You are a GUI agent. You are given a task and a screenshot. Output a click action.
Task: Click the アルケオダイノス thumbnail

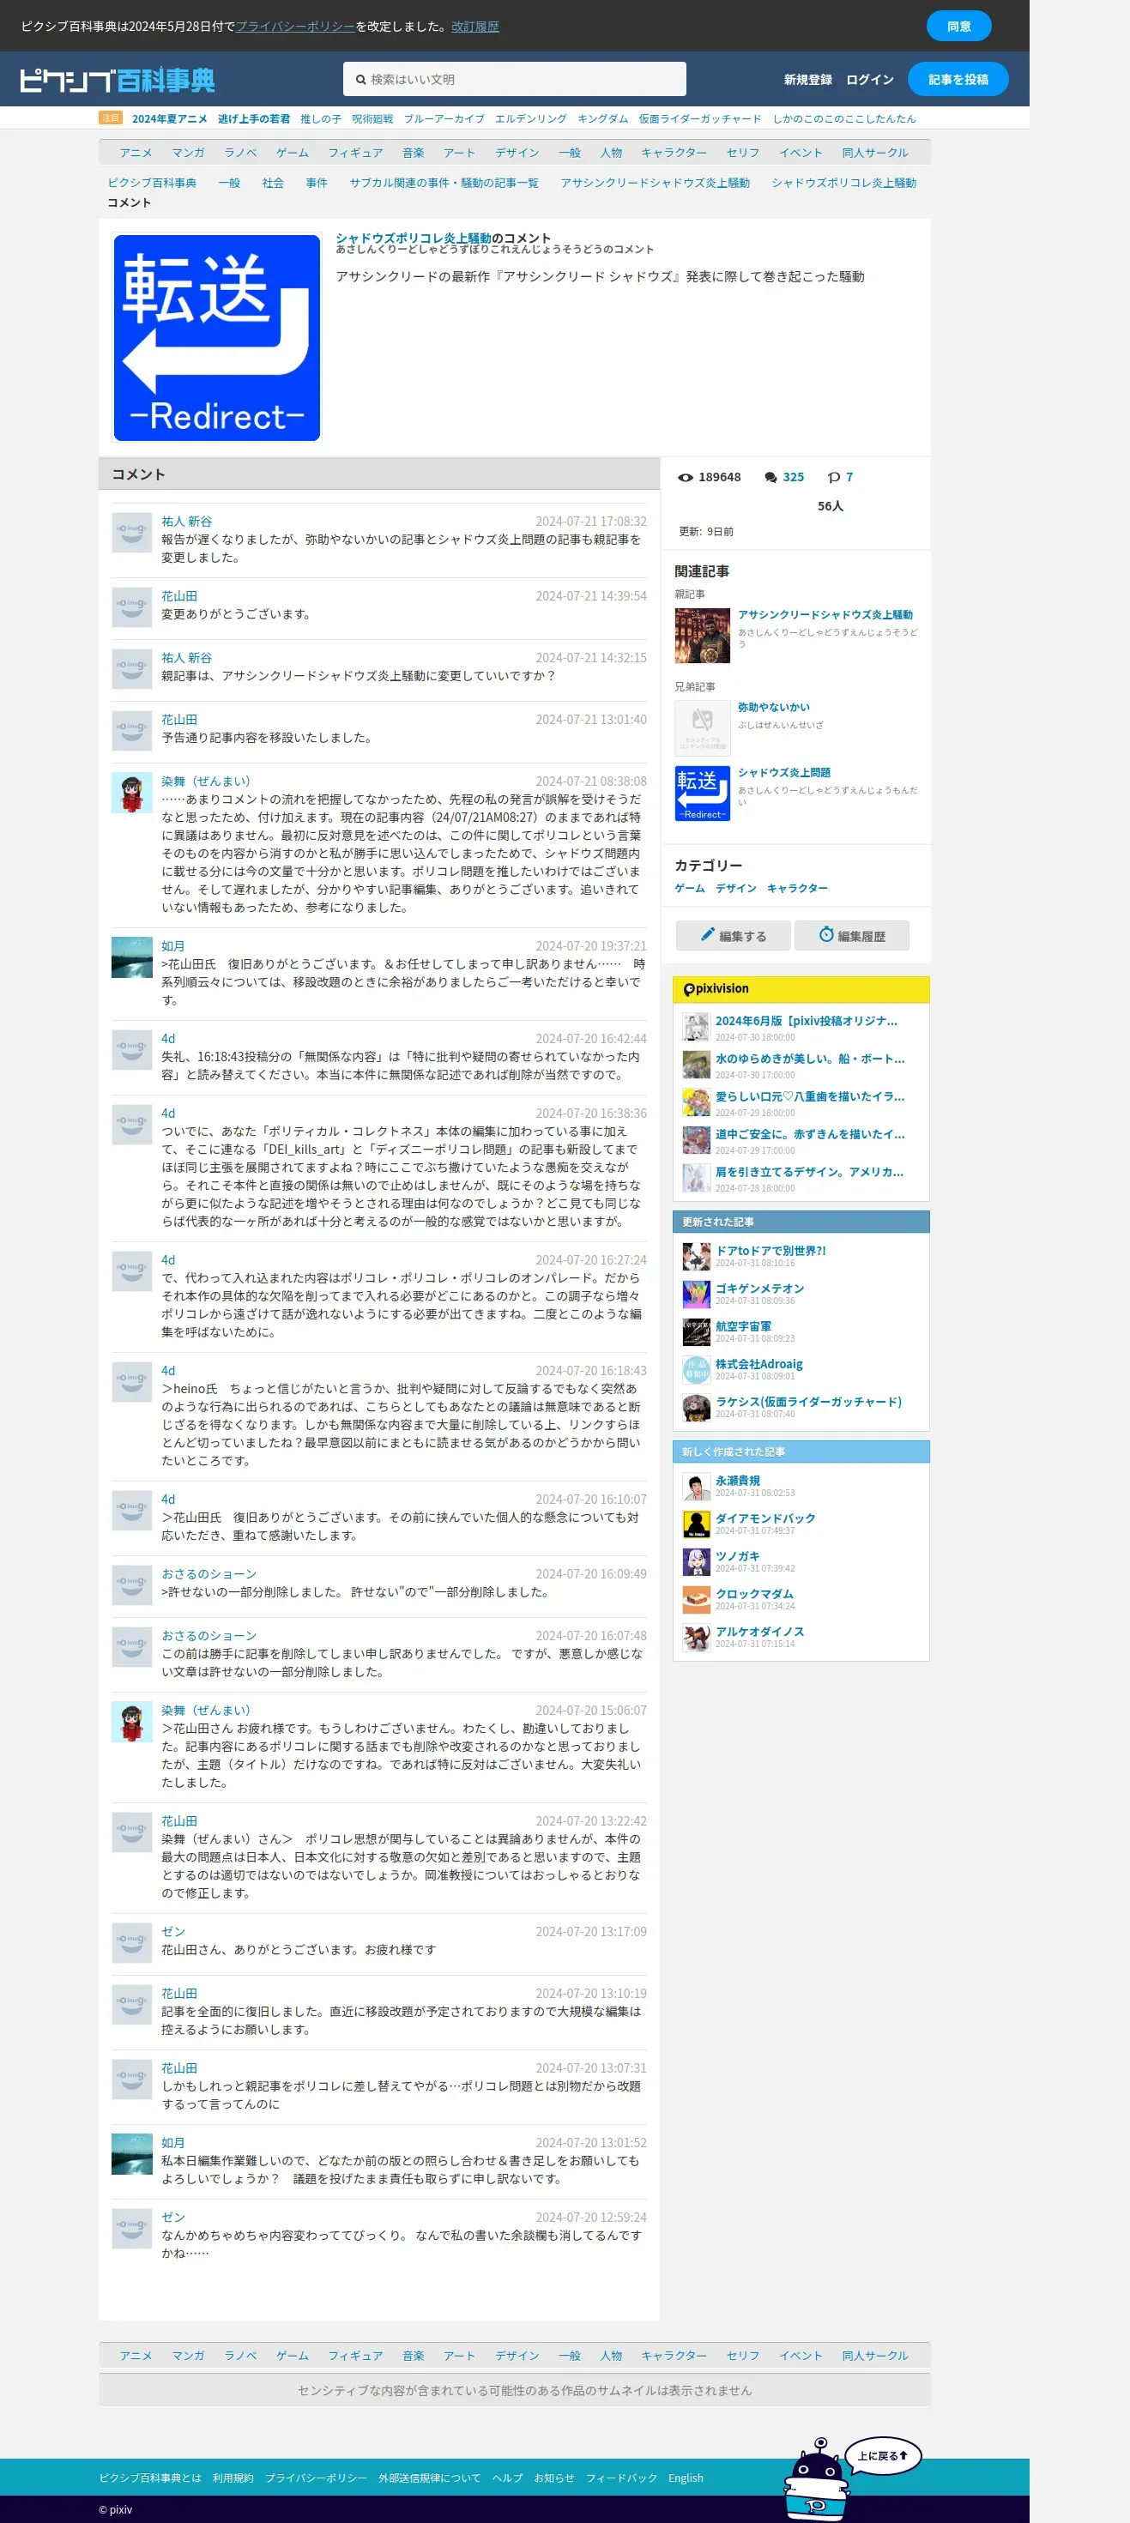click(696, 1638)
